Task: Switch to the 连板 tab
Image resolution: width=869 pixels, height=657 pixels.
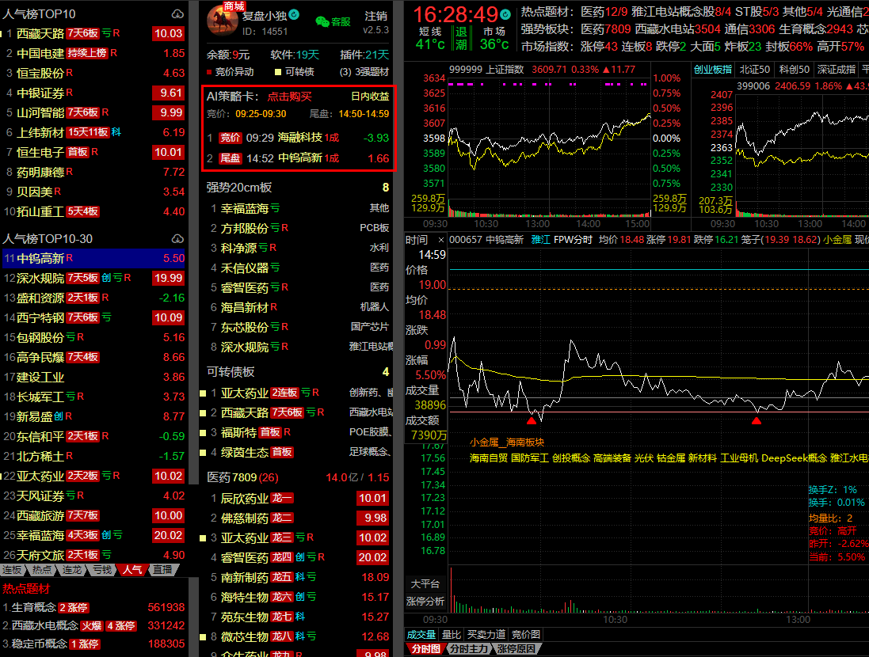Action: 12,570
